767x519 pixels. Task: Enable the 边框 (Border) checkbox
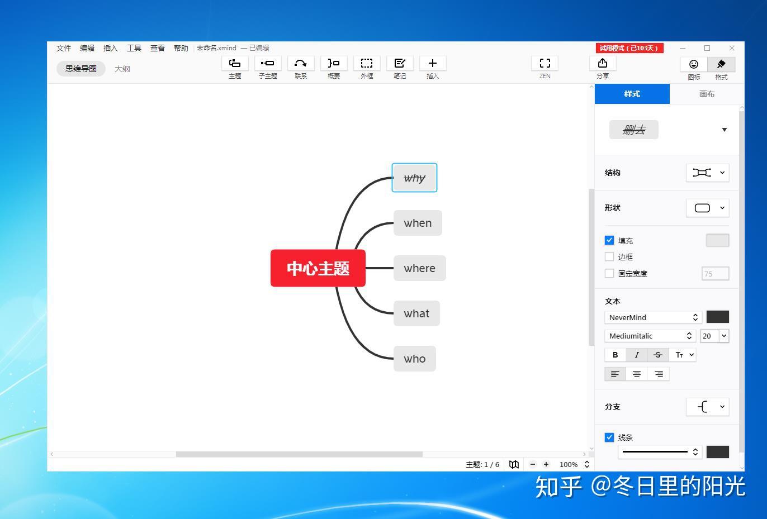(x=609, y=256)
